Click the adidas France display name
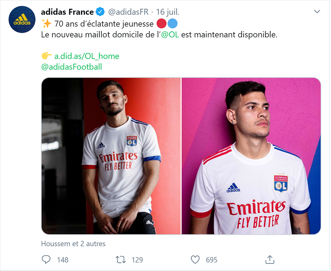 pyautogui.click(x=67, y=12)
